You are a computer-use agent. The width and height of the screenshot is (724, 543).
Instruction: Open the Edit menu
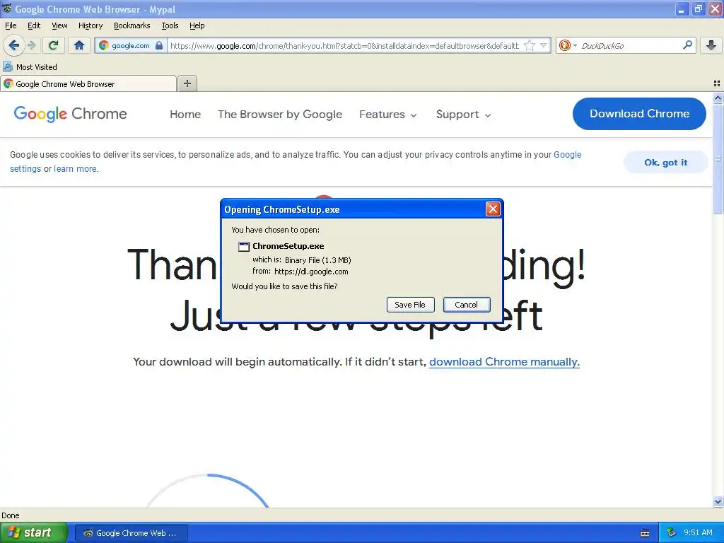click(34, 25)
